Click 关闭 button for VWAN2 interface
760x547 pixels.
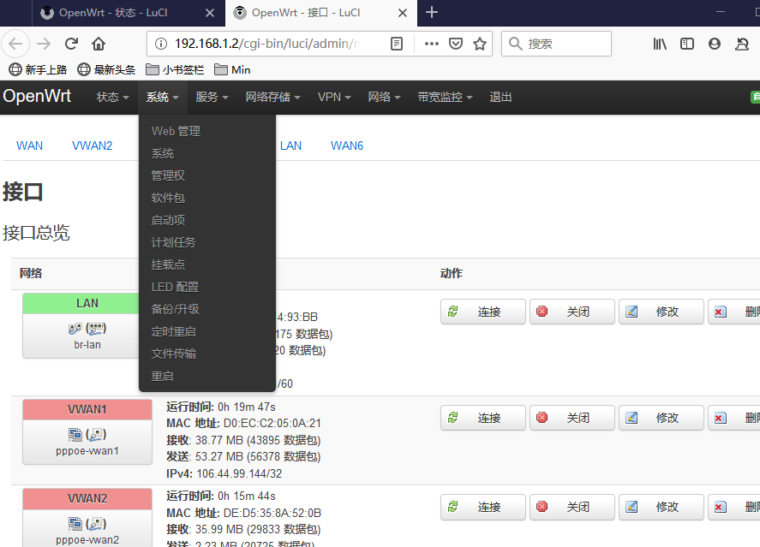(x=572, y=507)
